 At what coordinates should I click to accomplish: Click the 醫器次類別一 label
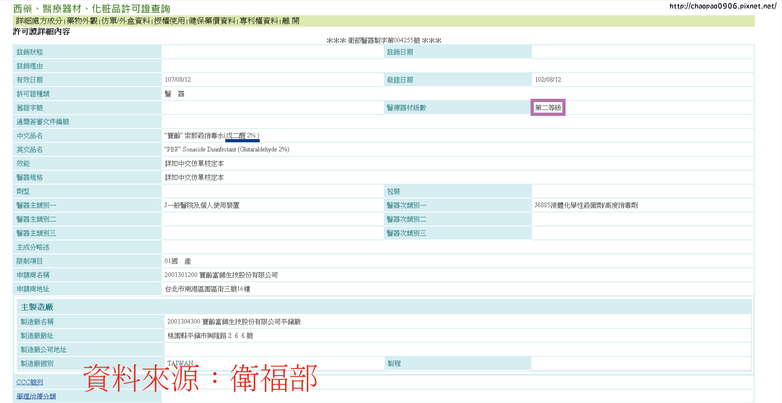pyautogui.click(x=407, y=205)
